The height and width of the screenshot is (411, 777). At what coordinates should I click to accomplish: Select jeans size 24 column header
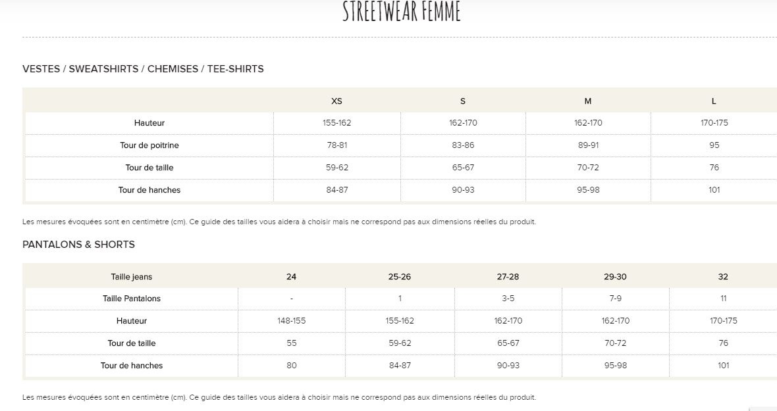point(291,277)
